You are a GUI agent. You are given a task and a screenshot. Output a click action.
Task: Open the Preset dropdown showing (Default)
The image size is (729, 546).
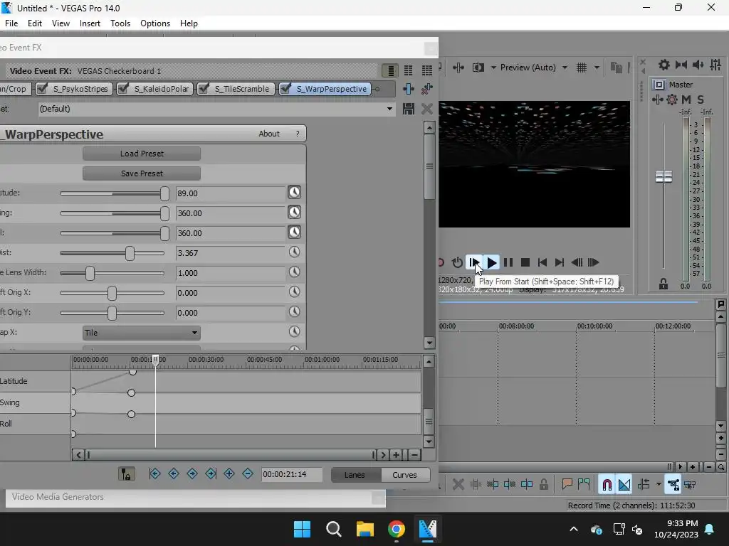[216, 109]
